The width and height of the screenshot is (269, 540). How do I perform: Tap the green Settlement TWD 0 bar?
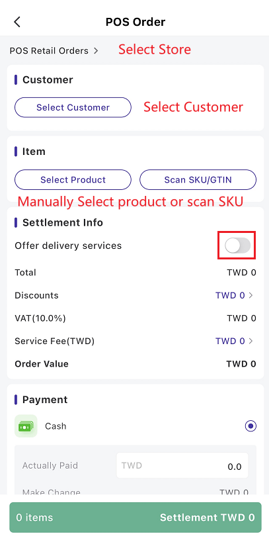coord(135,517)
